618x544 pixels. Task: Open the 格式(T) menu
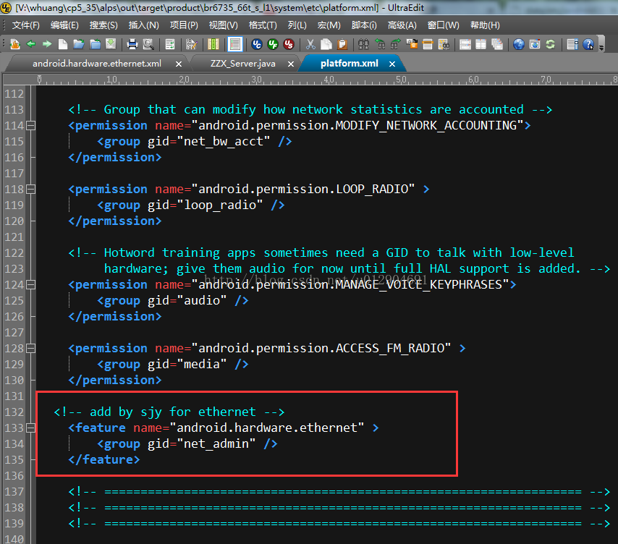point(263,25)
